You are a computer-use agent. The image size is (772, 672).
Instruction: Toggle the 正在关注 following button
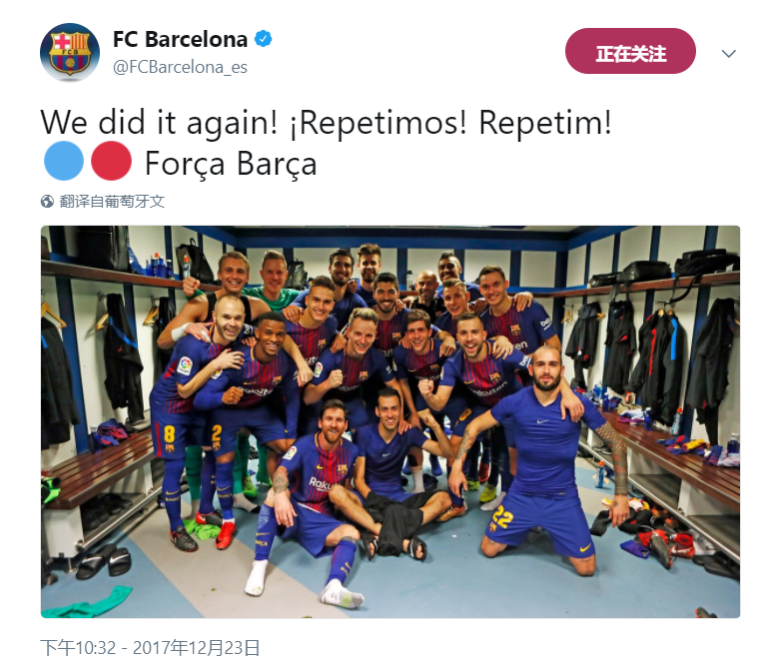pyautogui.click(x=630, y=51)
